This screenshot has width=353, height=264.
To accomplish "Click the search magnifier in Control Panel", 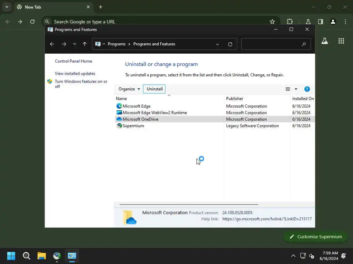I will (304, 44).
